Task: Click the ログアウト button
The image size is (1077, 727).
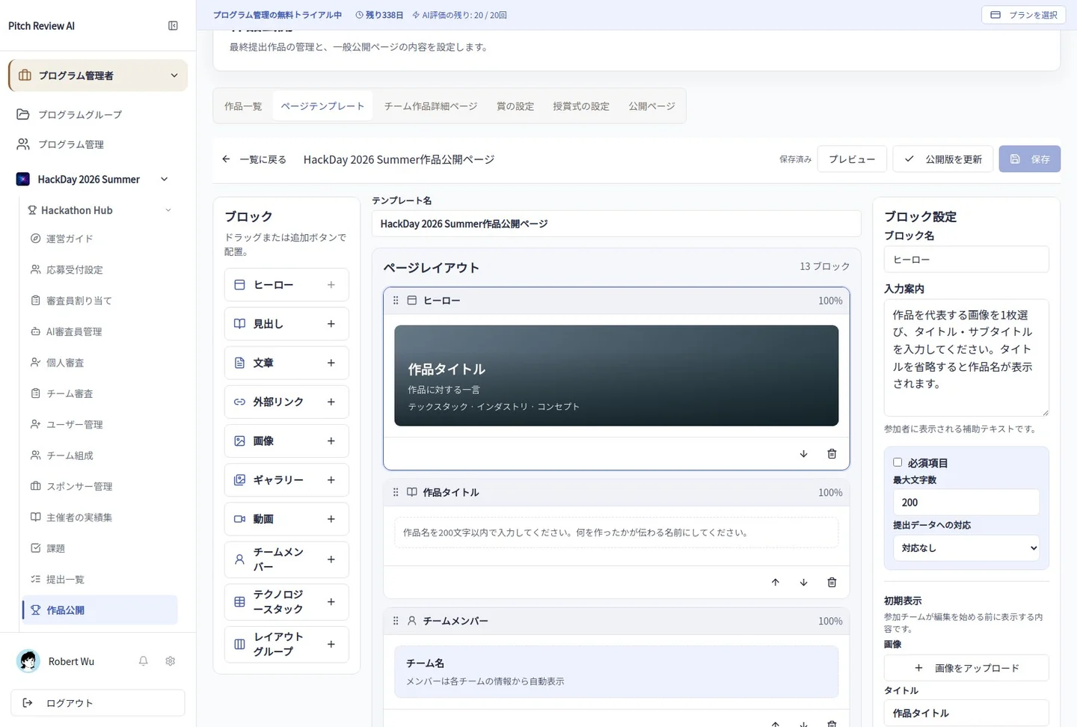Action: pyautogui.click(x=98, y=703)
